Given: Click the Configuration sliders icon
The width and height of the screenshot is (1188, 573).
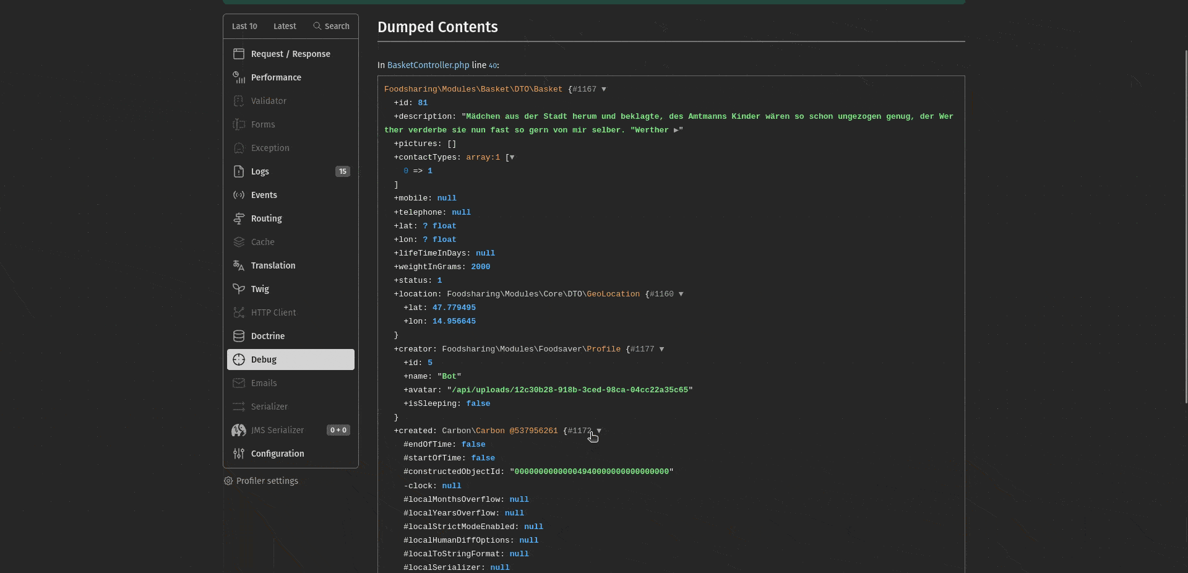Looking at the screenshot, I should click(x=239, y=454).
